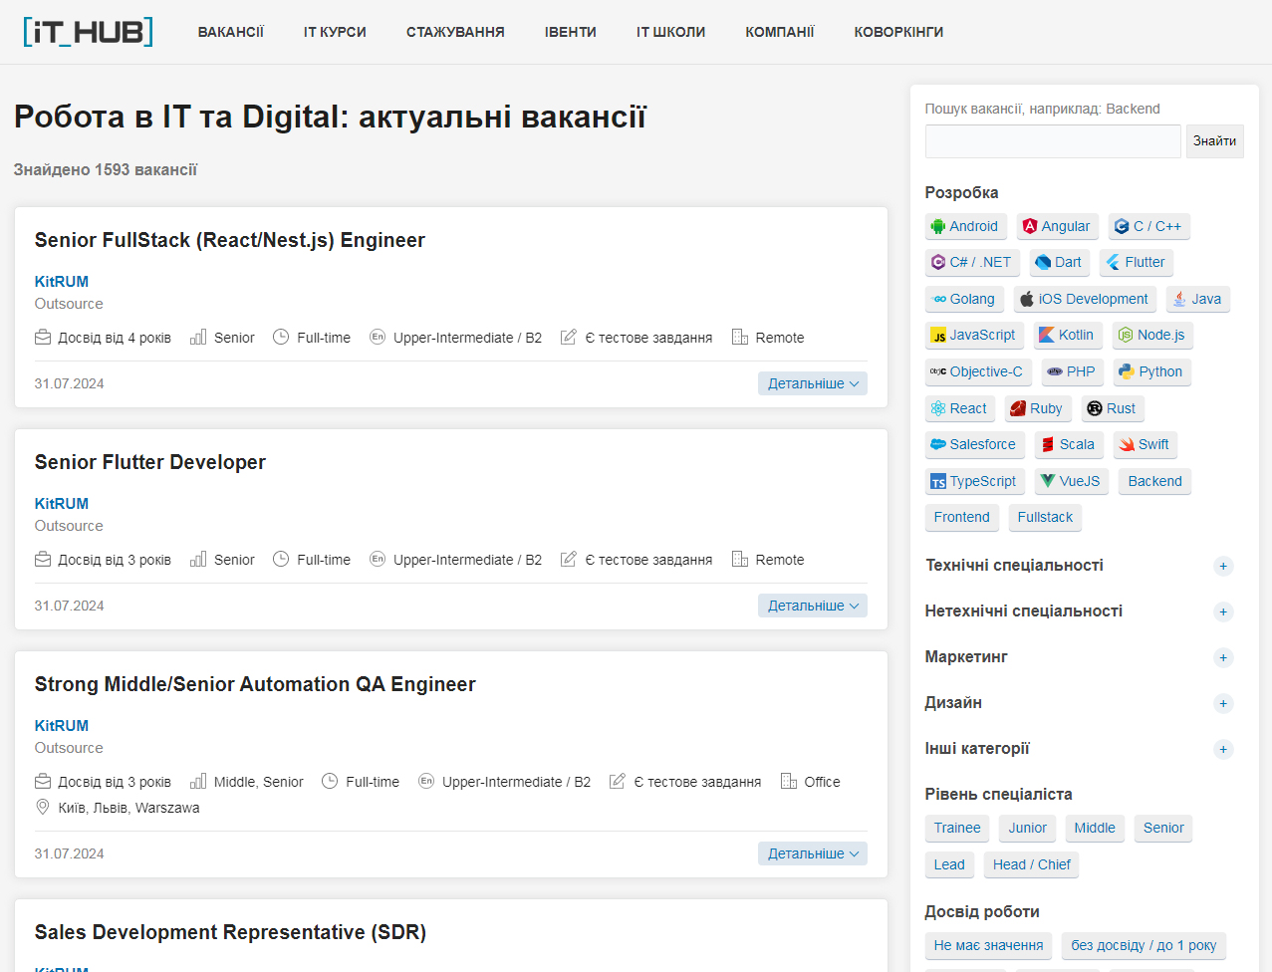Enable the Trainee level filter
Viewport: 1272px width, 972px height.
956,829
